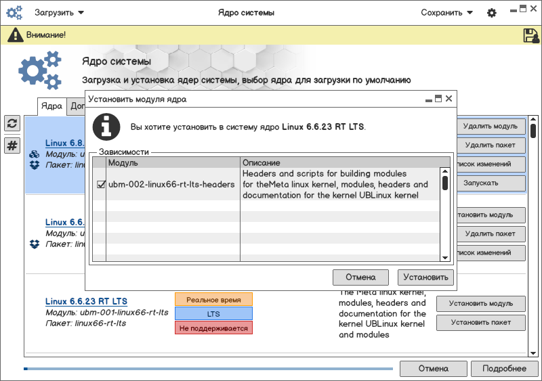Viewport: 542px width, 381px height.
Task: Click the red Не поддерживается tag
Action: point(213,328)
